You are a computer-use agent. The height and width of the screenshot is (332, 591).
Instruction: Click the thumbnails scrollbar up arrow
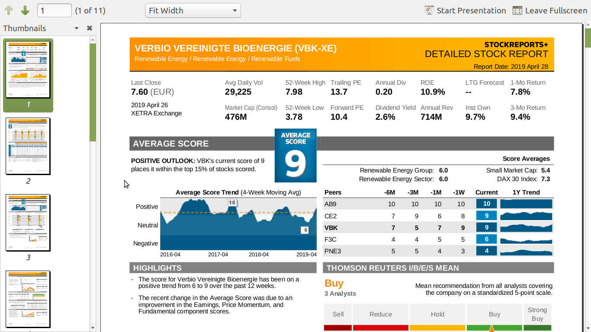93,39
